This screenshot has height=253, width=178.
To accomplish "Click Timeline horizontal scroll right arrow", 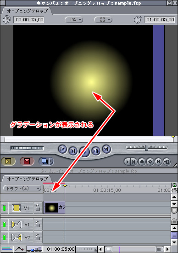I will coord(167,249).
